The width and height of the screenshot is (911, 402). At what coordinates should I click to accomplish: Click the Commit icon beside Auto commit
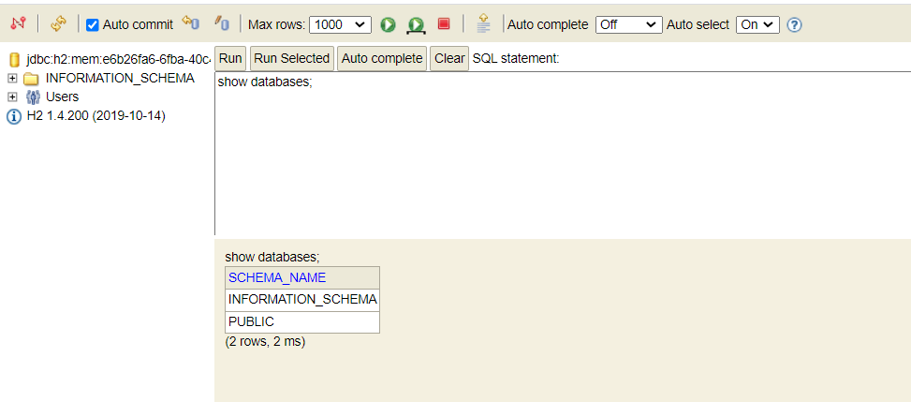[191, 23]
